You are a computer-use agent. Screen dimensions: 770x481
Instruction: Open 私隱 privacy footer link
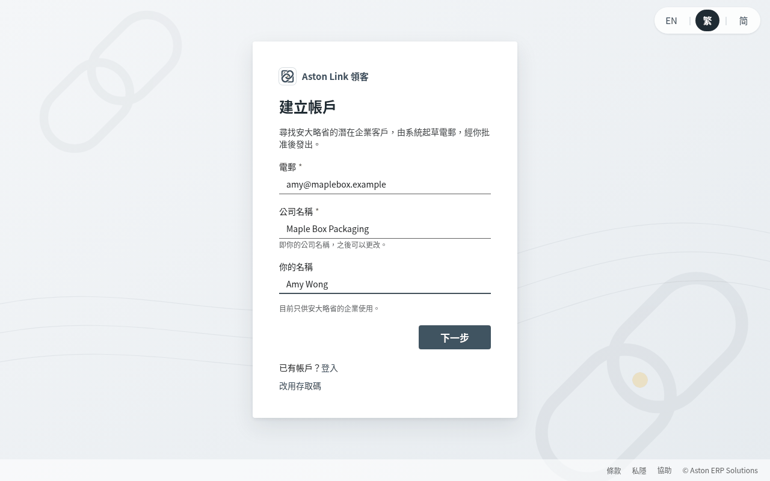tap(639, 471)
